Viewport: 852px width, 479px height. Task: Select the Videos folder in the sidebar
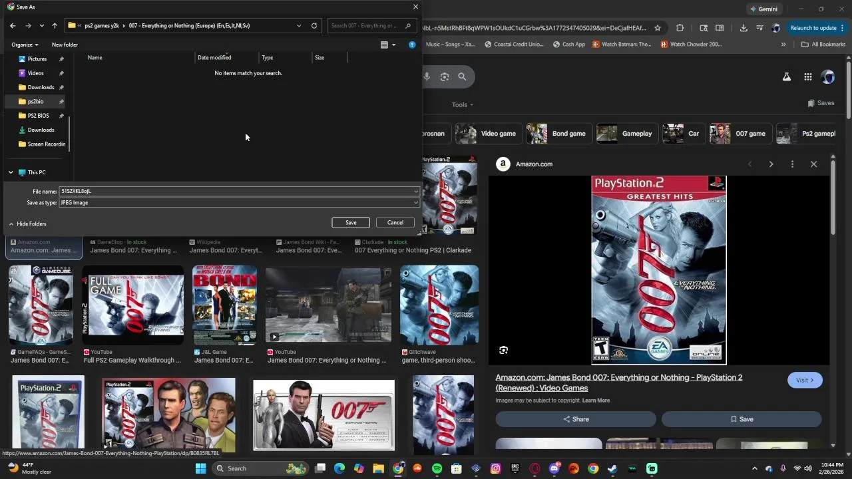click(x=35, y=73)
